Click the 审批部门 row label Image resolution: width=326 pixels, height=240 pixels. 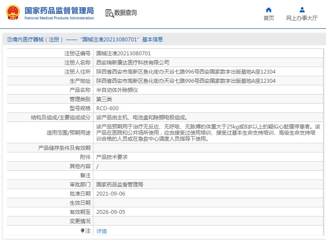[80, 185]
